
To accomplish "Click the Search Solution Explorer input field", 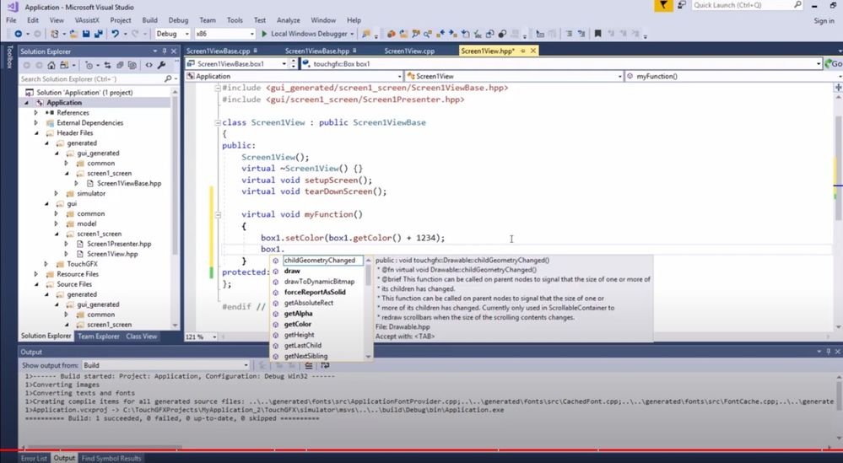I will [x=91, y=79].
